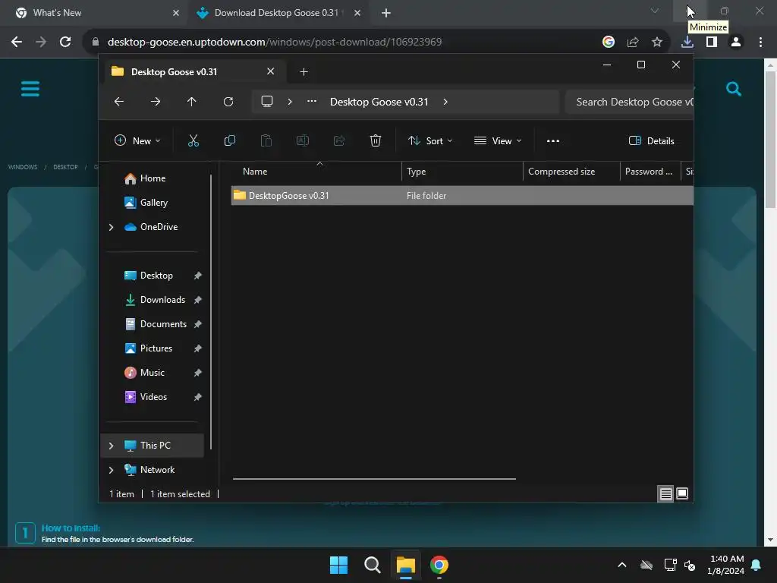Sort by the Name column header

coord(316,172)
